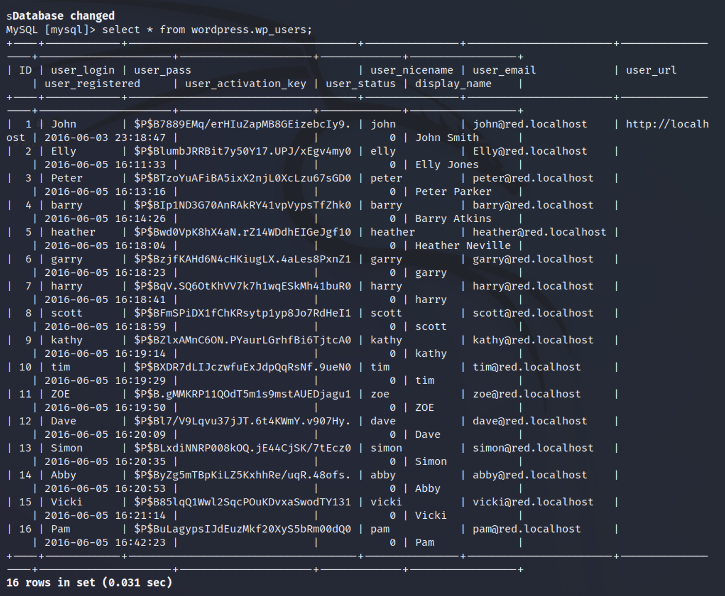Click Peter's password hash value

pyautogui.click(x=242, y=178)
